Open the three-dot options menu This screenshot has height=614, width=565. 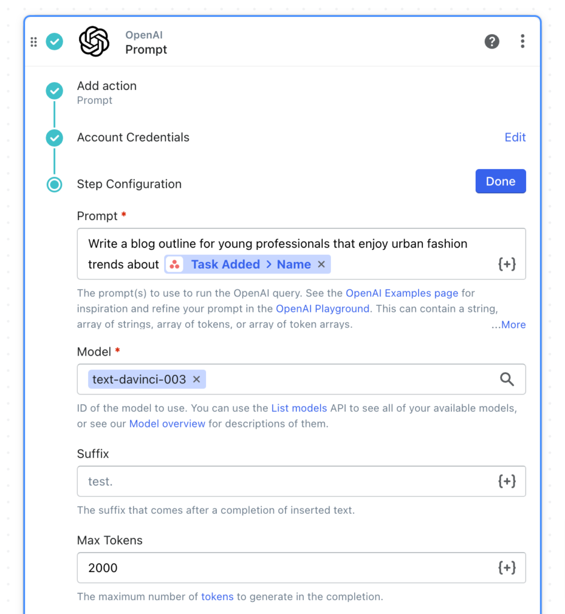click(522, 41)
